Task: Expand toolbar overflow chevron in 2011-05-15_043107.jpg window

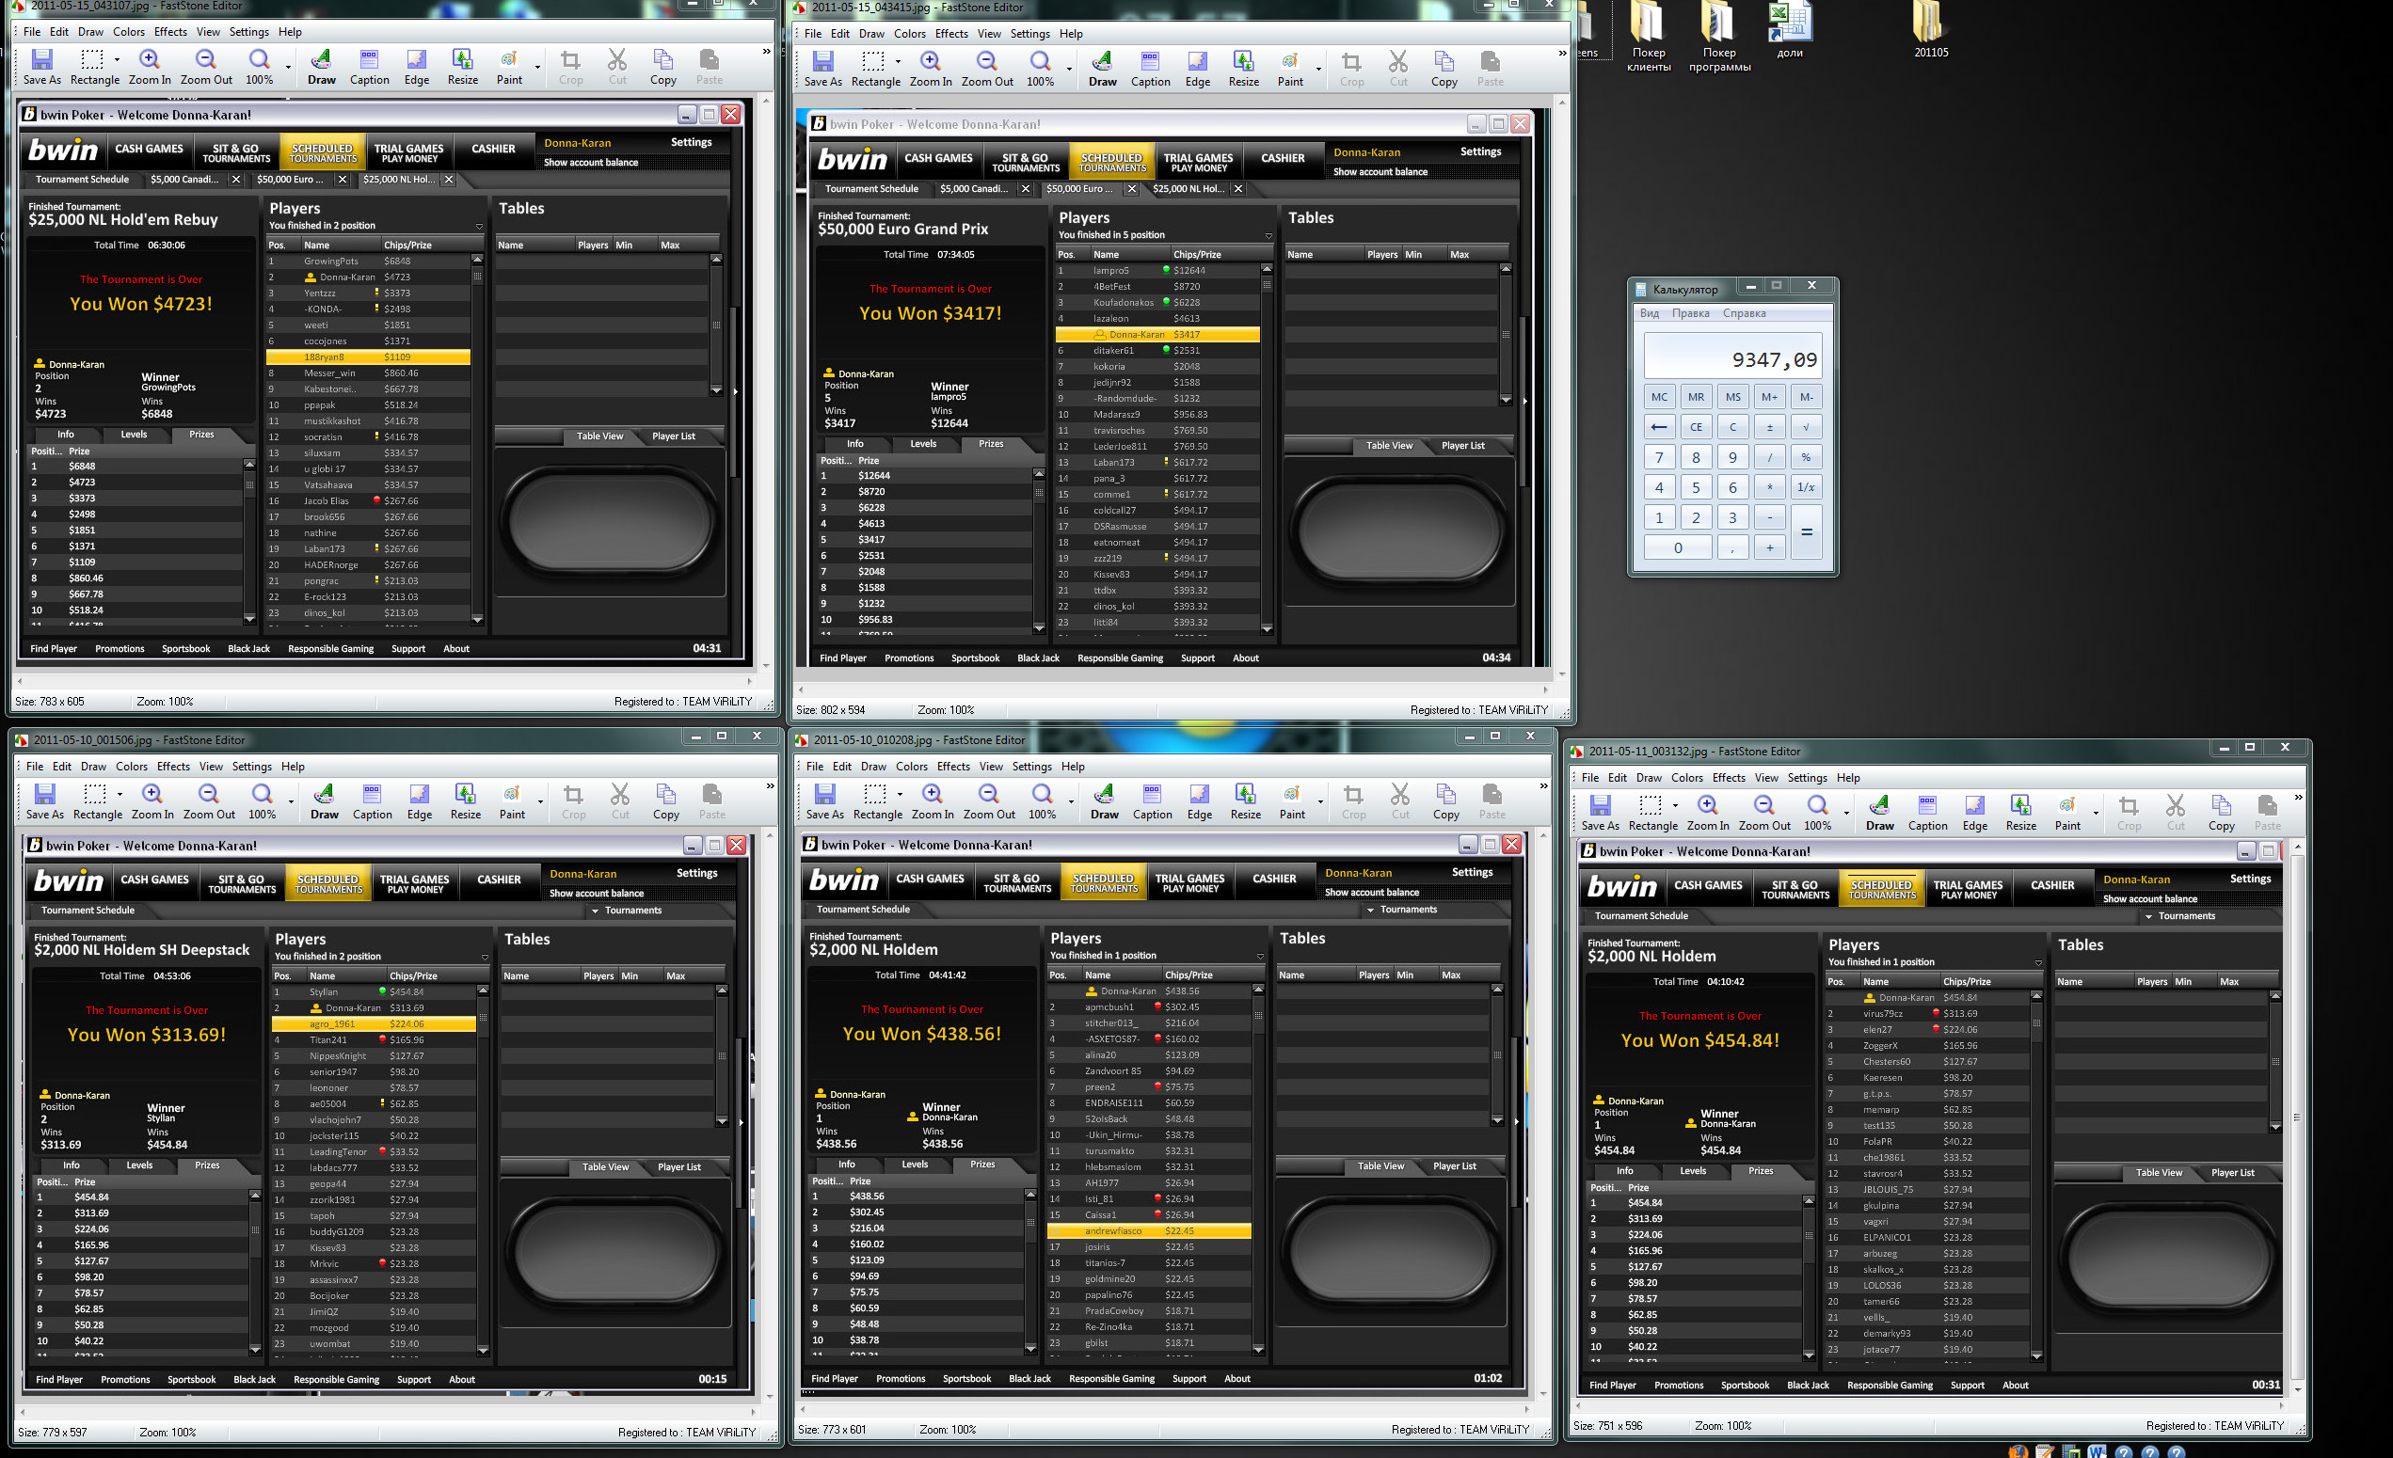Action: [766, 53]
